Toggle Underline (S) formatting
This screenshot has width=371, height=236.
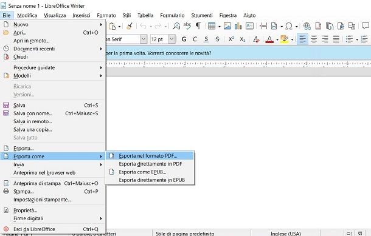(206, 39)
